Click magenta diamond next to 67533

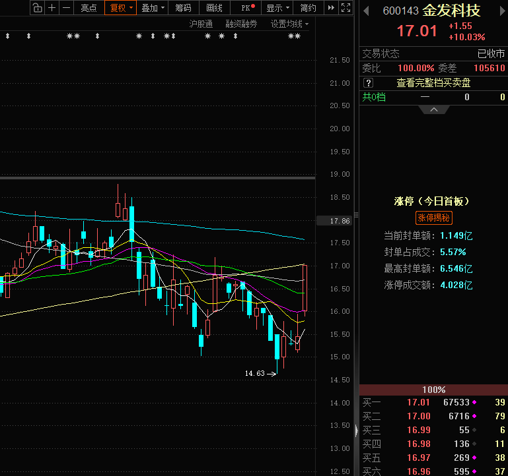point(474,402)
